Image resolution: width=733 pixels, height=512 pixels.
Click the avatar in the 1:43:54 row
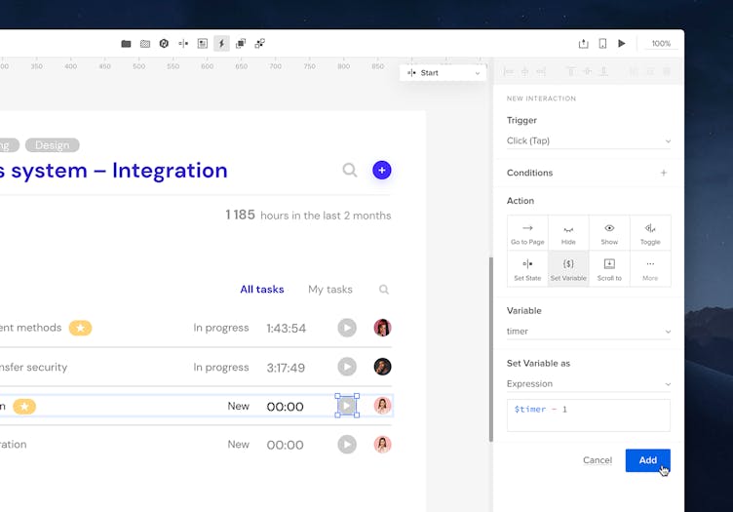(x=382, y=328)
